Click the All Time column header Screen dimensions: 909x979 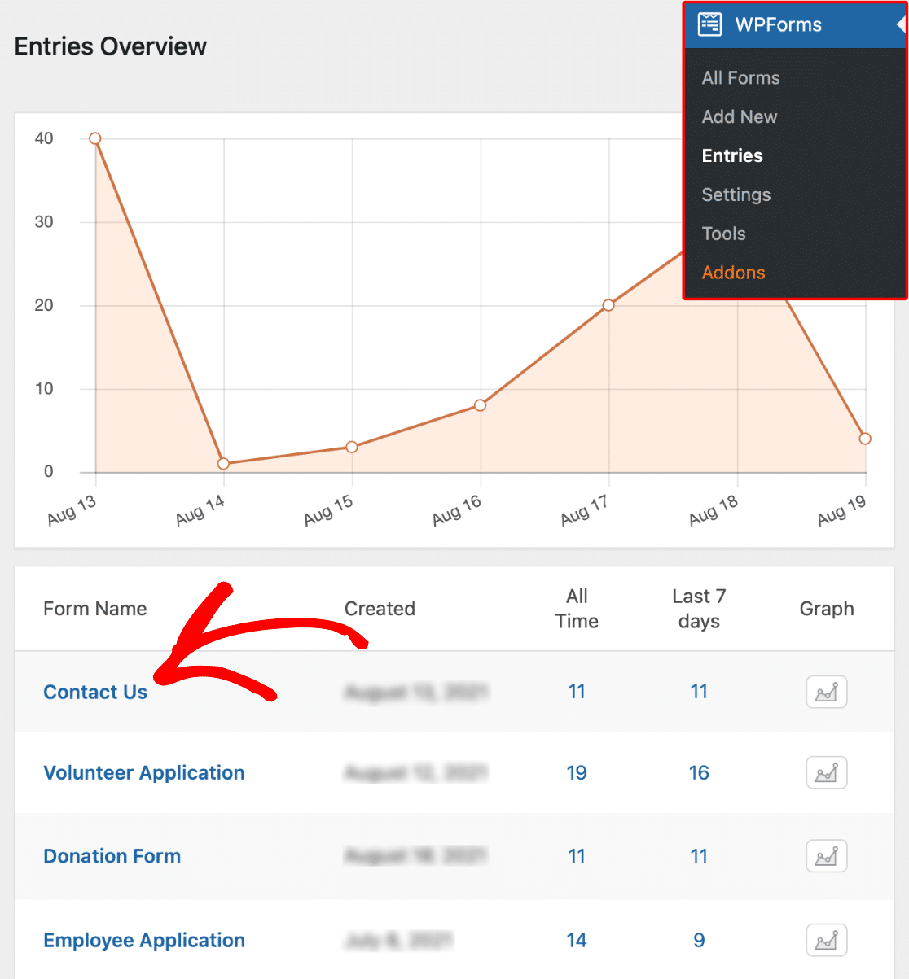point(577,609)
